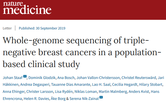
Task: Open Anna Ehinger author link
Action: [14, 92]
